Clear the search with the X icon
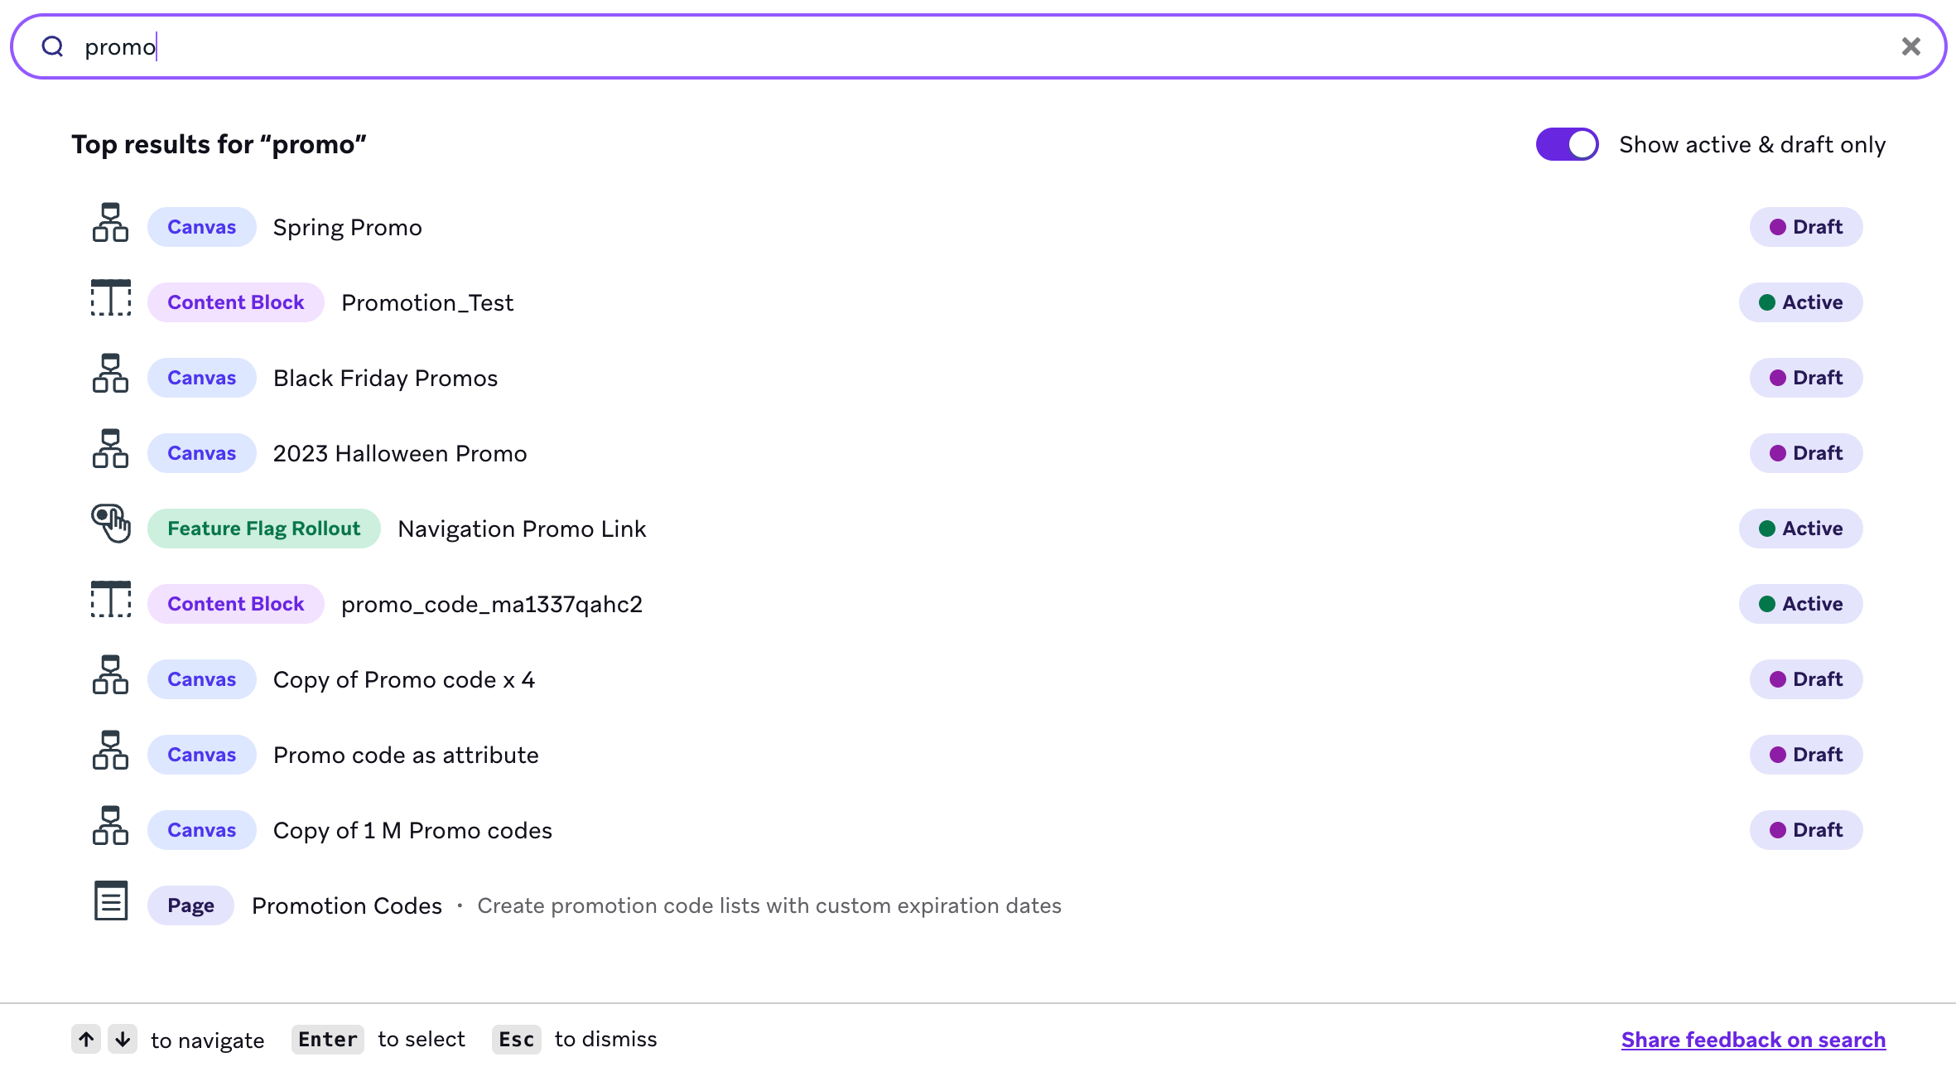 pyautogui.click(x=1910, y=46)
